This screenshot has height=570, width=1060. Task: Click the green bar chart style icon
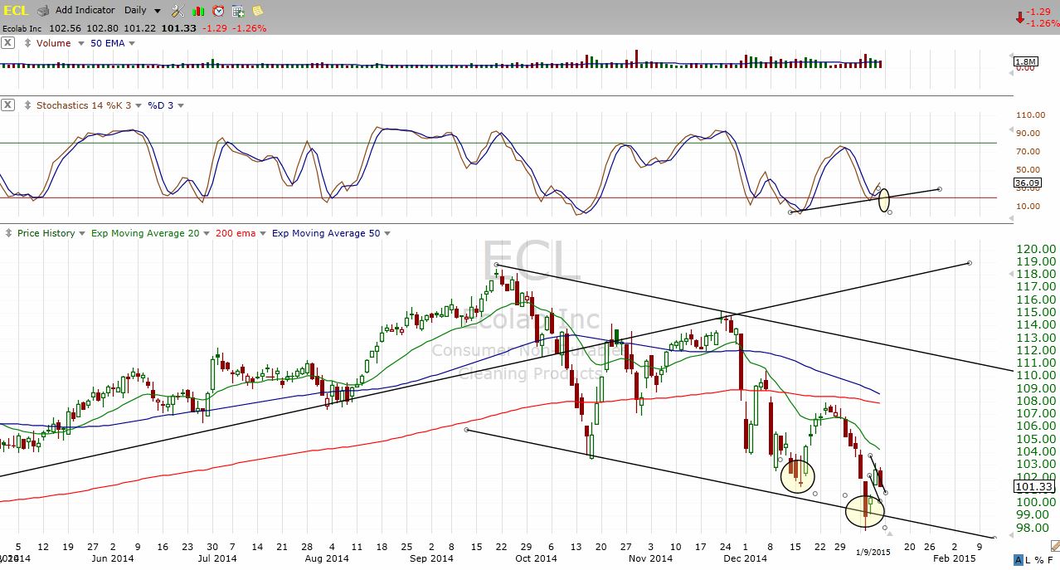(198, 11)
